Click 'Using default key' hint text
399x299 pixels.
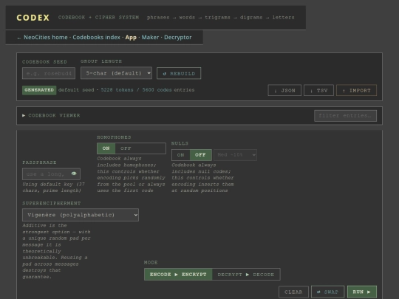click(x=54, y=188)
